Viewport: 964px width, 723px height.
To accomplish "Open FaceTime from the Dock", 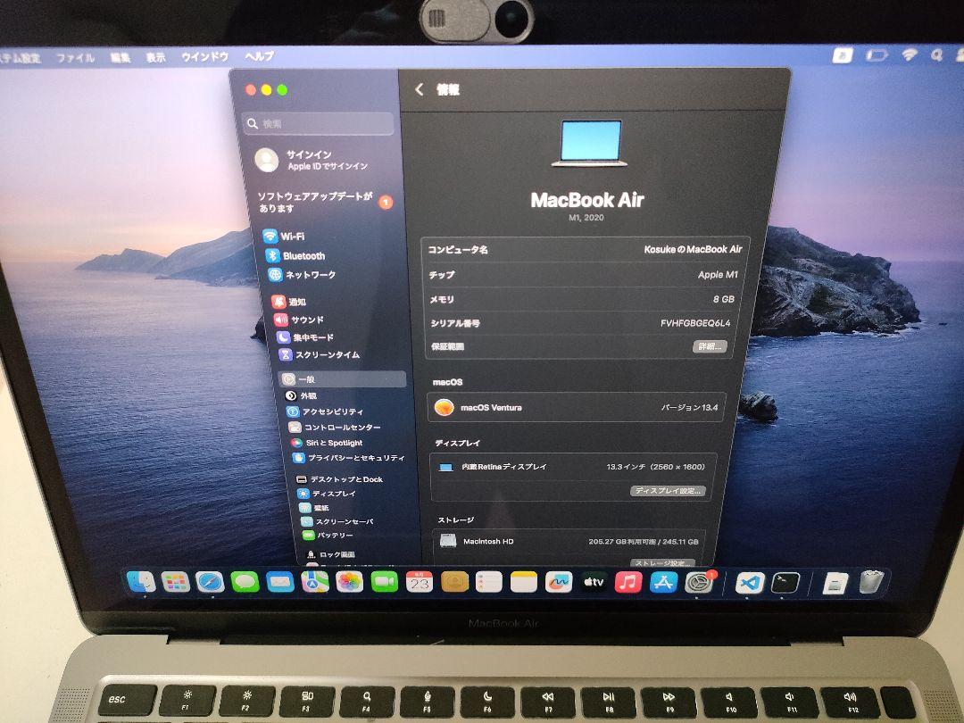I will (384, 582).
